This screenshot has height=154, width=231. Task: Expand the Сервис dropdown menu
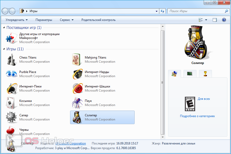pos(67,20)
